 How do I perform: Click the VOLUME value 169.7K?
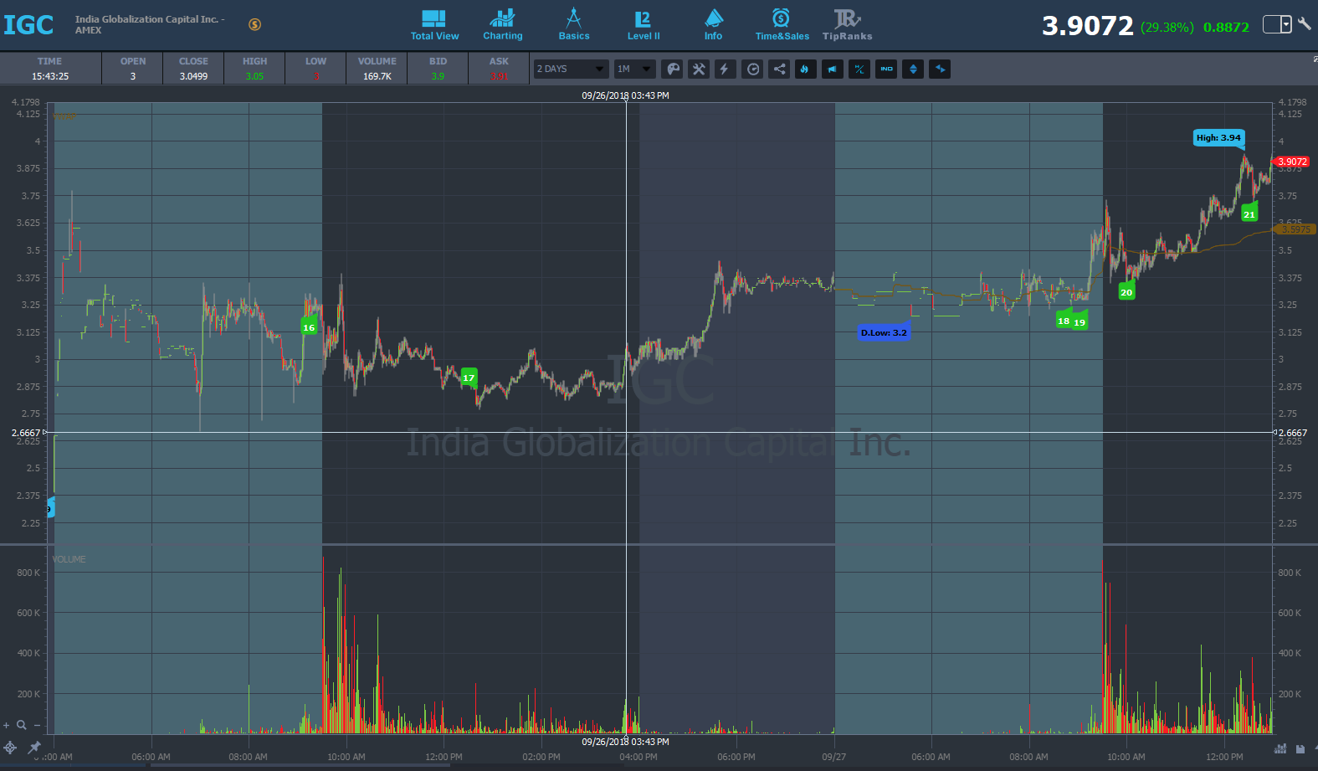[x=377, y=76]
